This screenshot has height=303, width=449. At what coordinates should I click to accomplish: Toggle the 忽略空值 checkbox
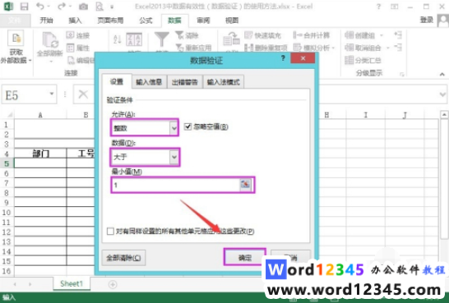pos(187,126)
